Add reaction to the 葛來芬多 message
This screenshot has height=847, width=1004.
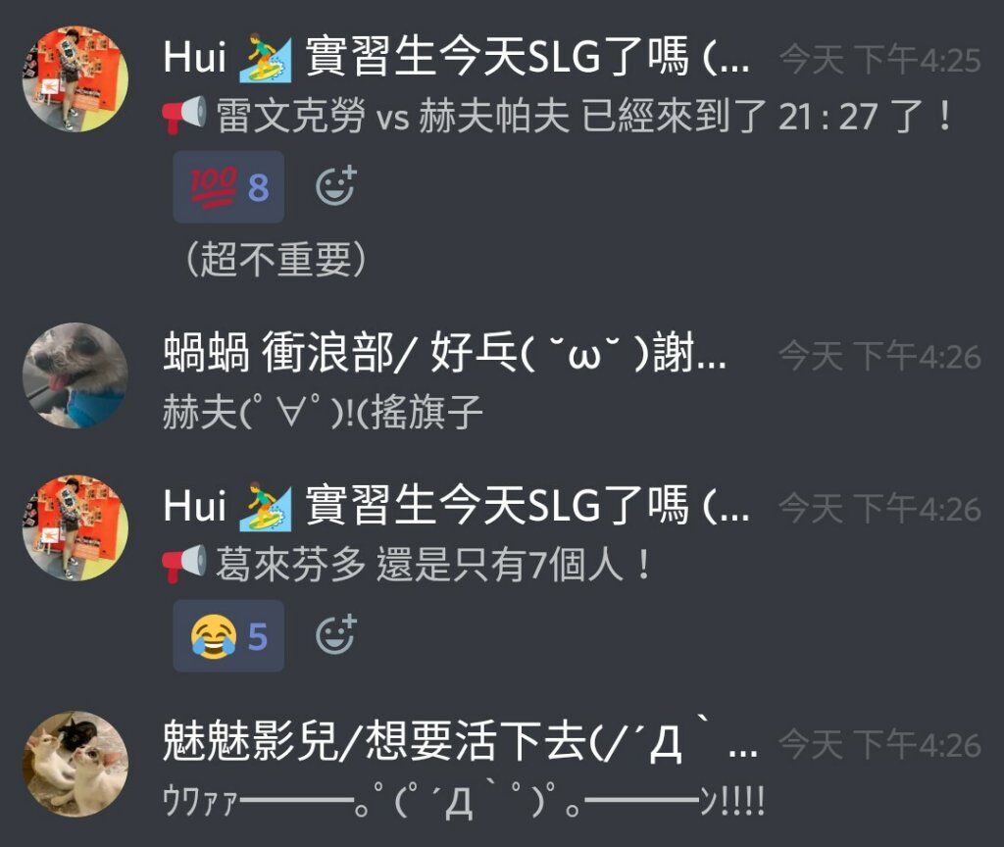click(x=336, y=634)
